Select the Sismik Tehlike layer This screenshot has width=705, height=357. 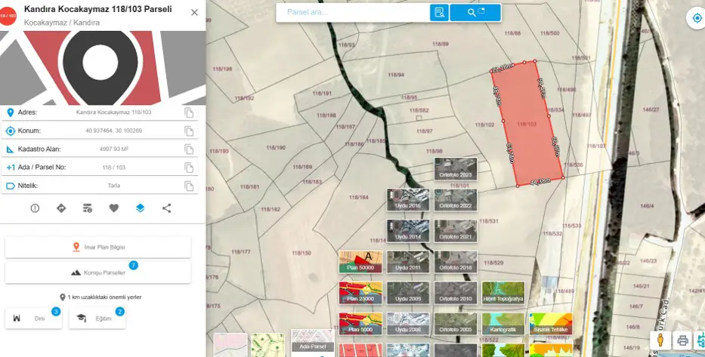point(552,324)
